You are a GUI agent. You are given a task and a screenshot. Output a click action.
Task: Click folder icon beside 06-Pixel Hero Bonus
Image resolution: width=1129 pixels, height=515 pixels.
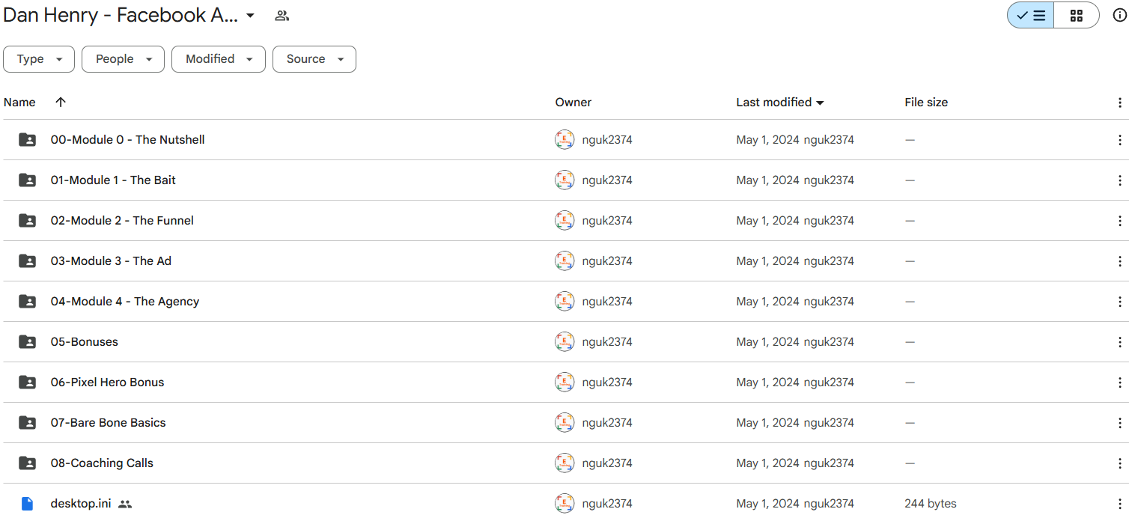(x=27, y=383)
